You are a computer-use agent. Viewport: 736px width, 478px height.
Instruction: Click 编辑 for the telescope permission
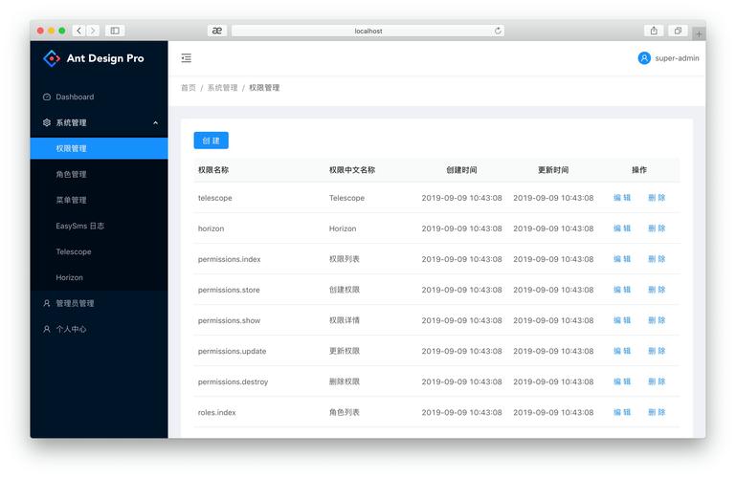click(622, 198)
